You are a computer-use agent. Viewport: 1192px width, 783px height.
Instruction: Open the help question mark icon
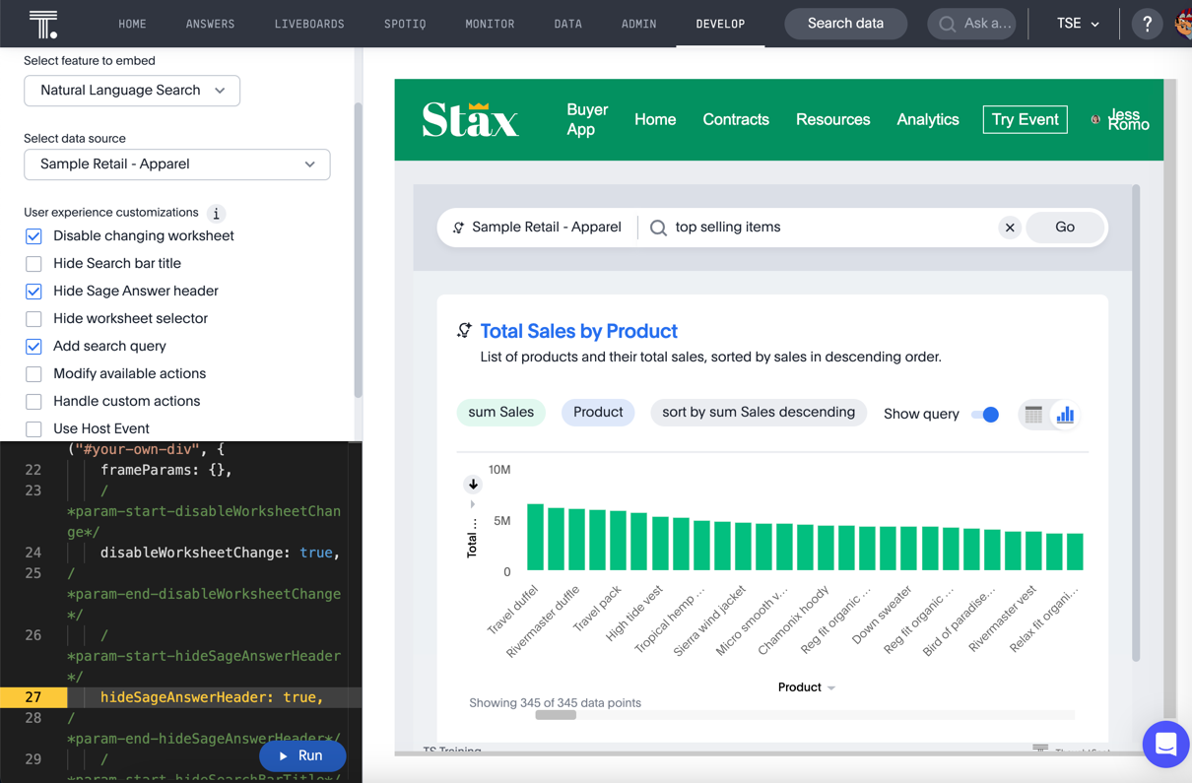click(1147, 24)
